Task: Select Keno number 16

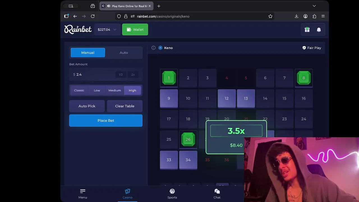Action: click(304, 98)
